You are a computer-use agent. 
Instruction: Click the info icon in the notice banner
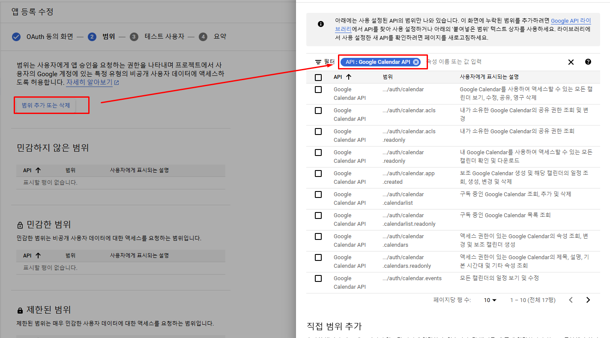321,24
